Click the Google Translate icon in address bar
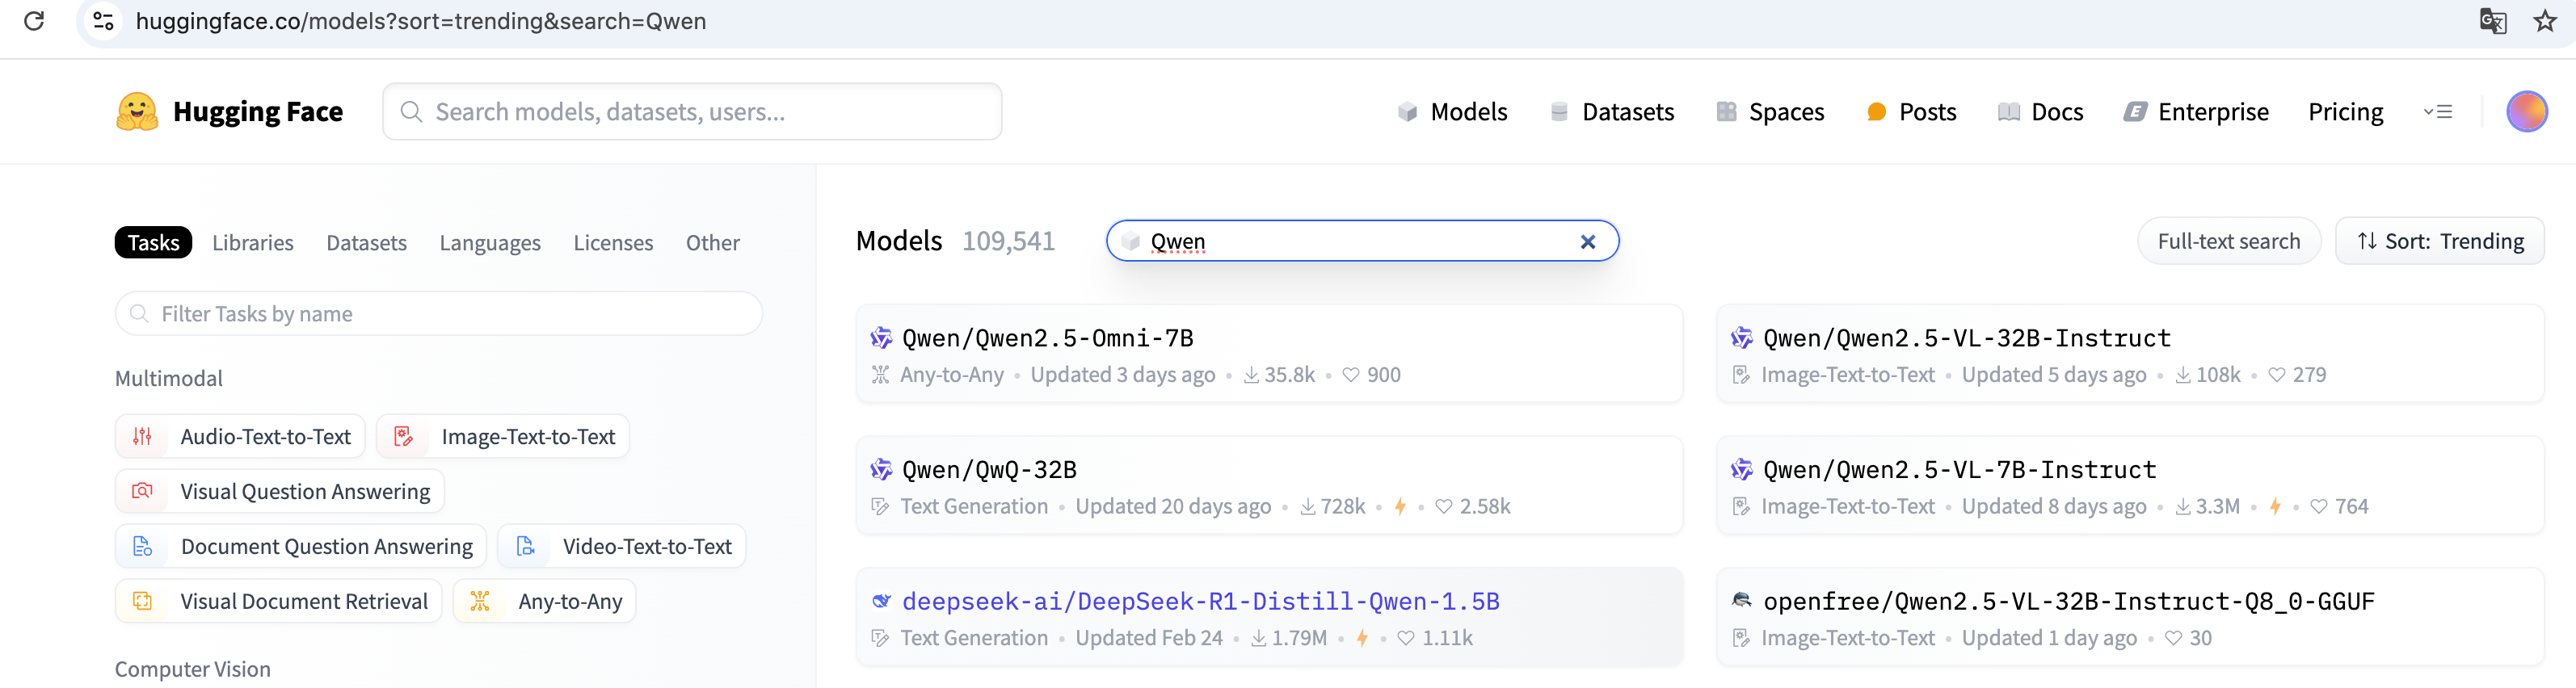2576x688 pixels. [2493, 21]
